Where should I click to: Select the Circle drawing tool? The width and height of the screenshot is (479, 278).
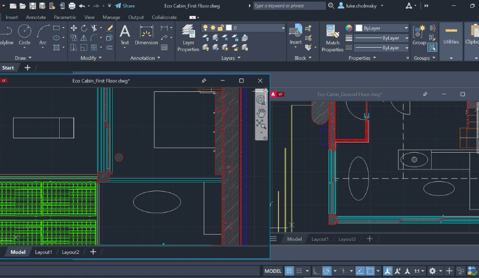tap(25, 35)
